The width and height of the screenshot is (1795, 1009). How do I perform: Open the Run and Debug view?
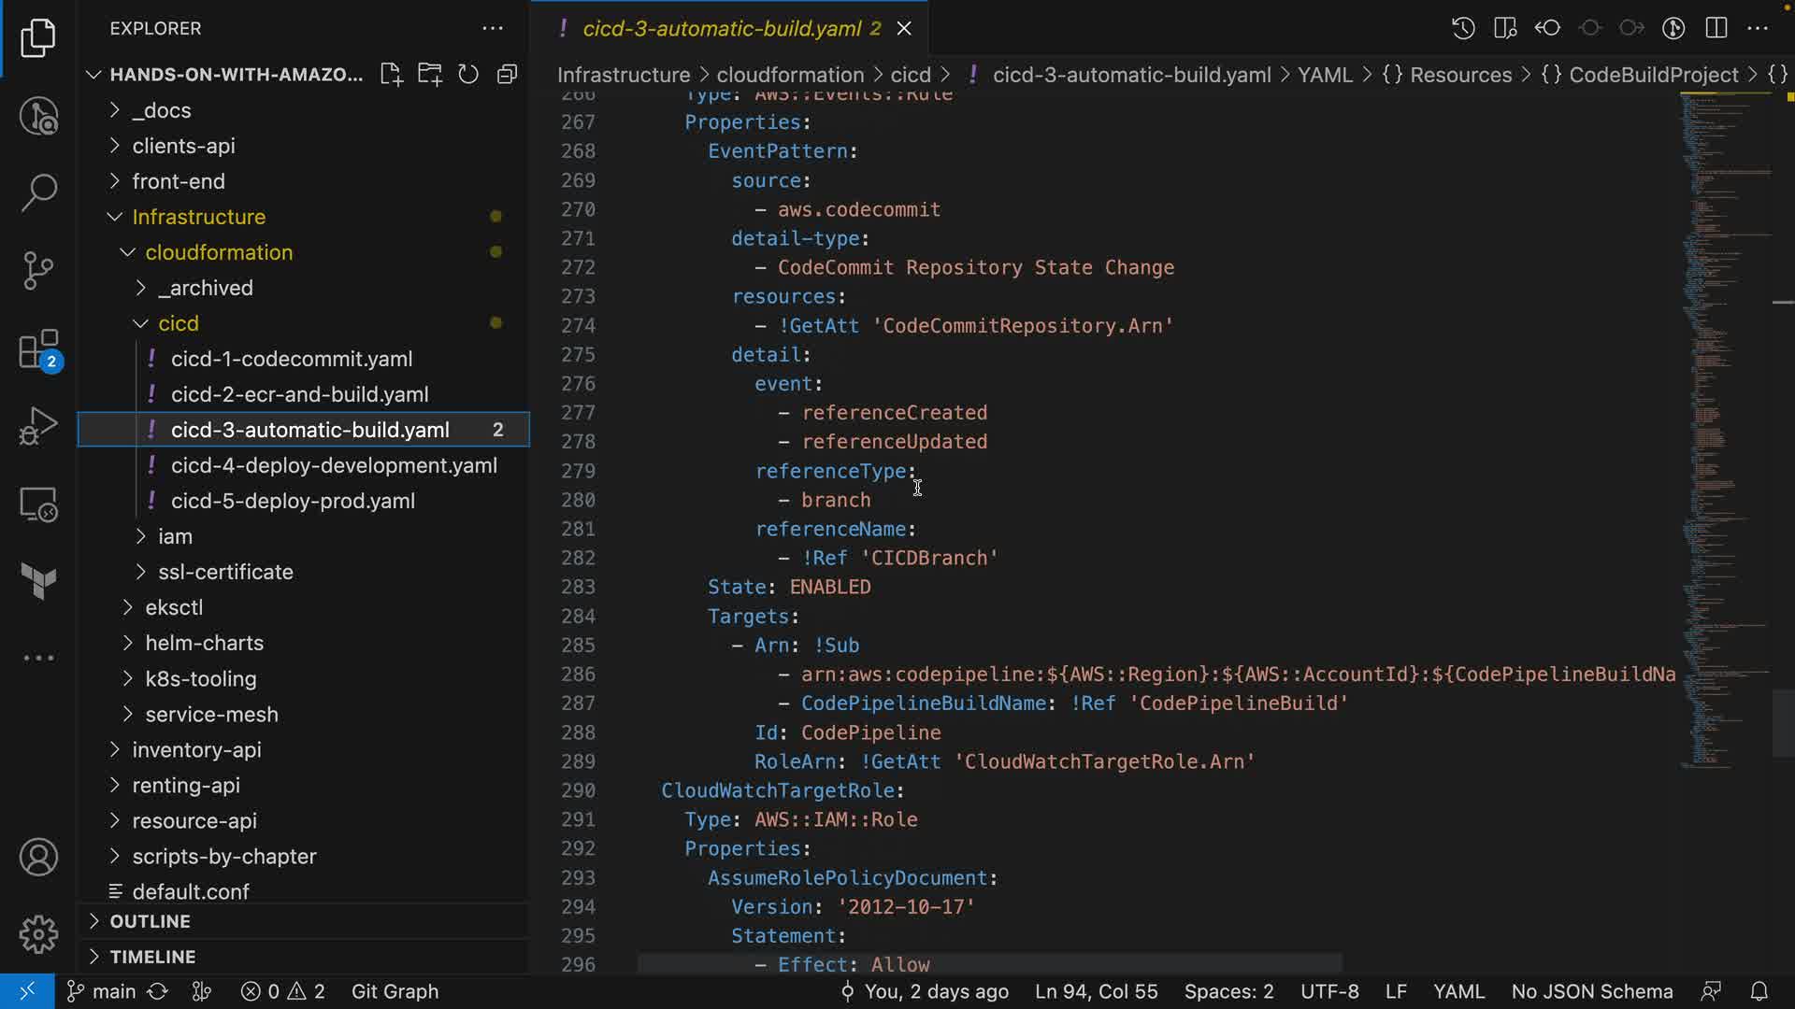38,426
